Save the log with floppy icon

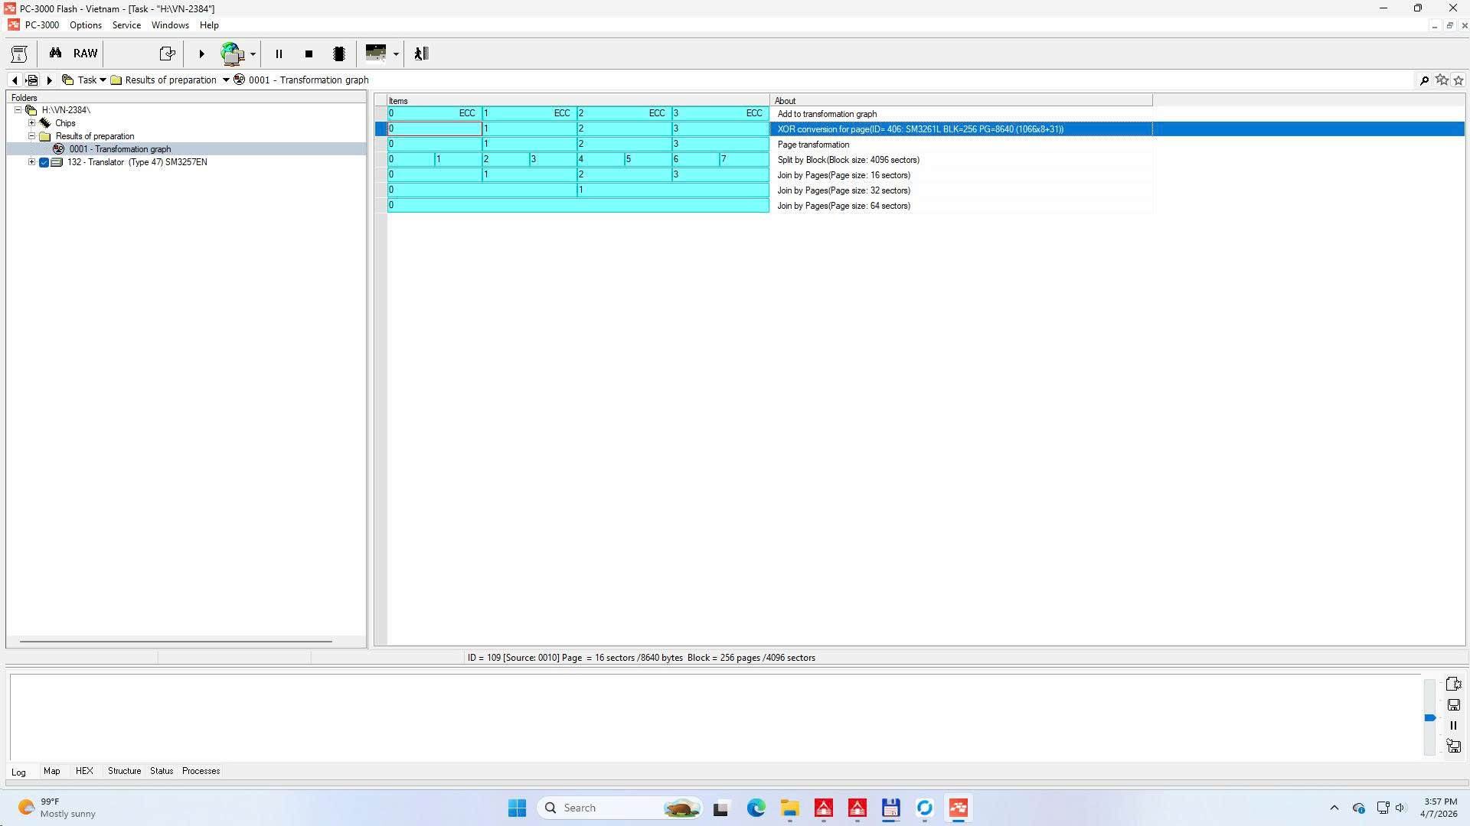[x=1453, y=705]
